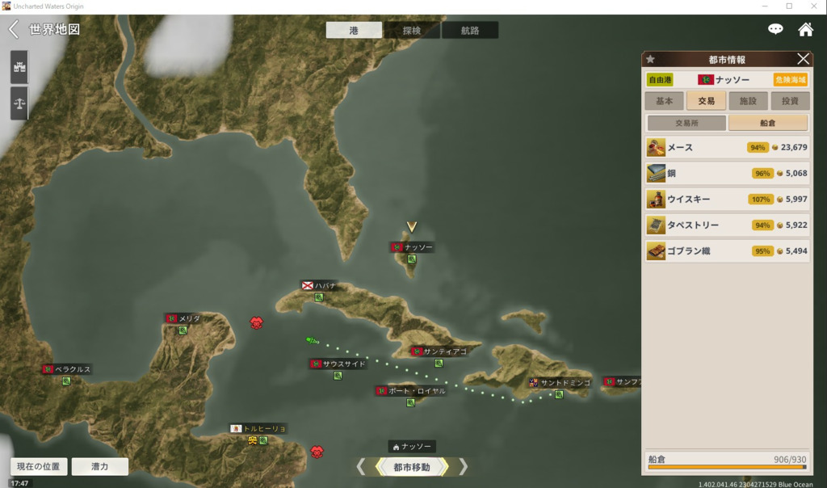Select the サンティアゴ port label
Image resolution: width=827 pixels, height=488 pixels.
[x=439, y=351]
